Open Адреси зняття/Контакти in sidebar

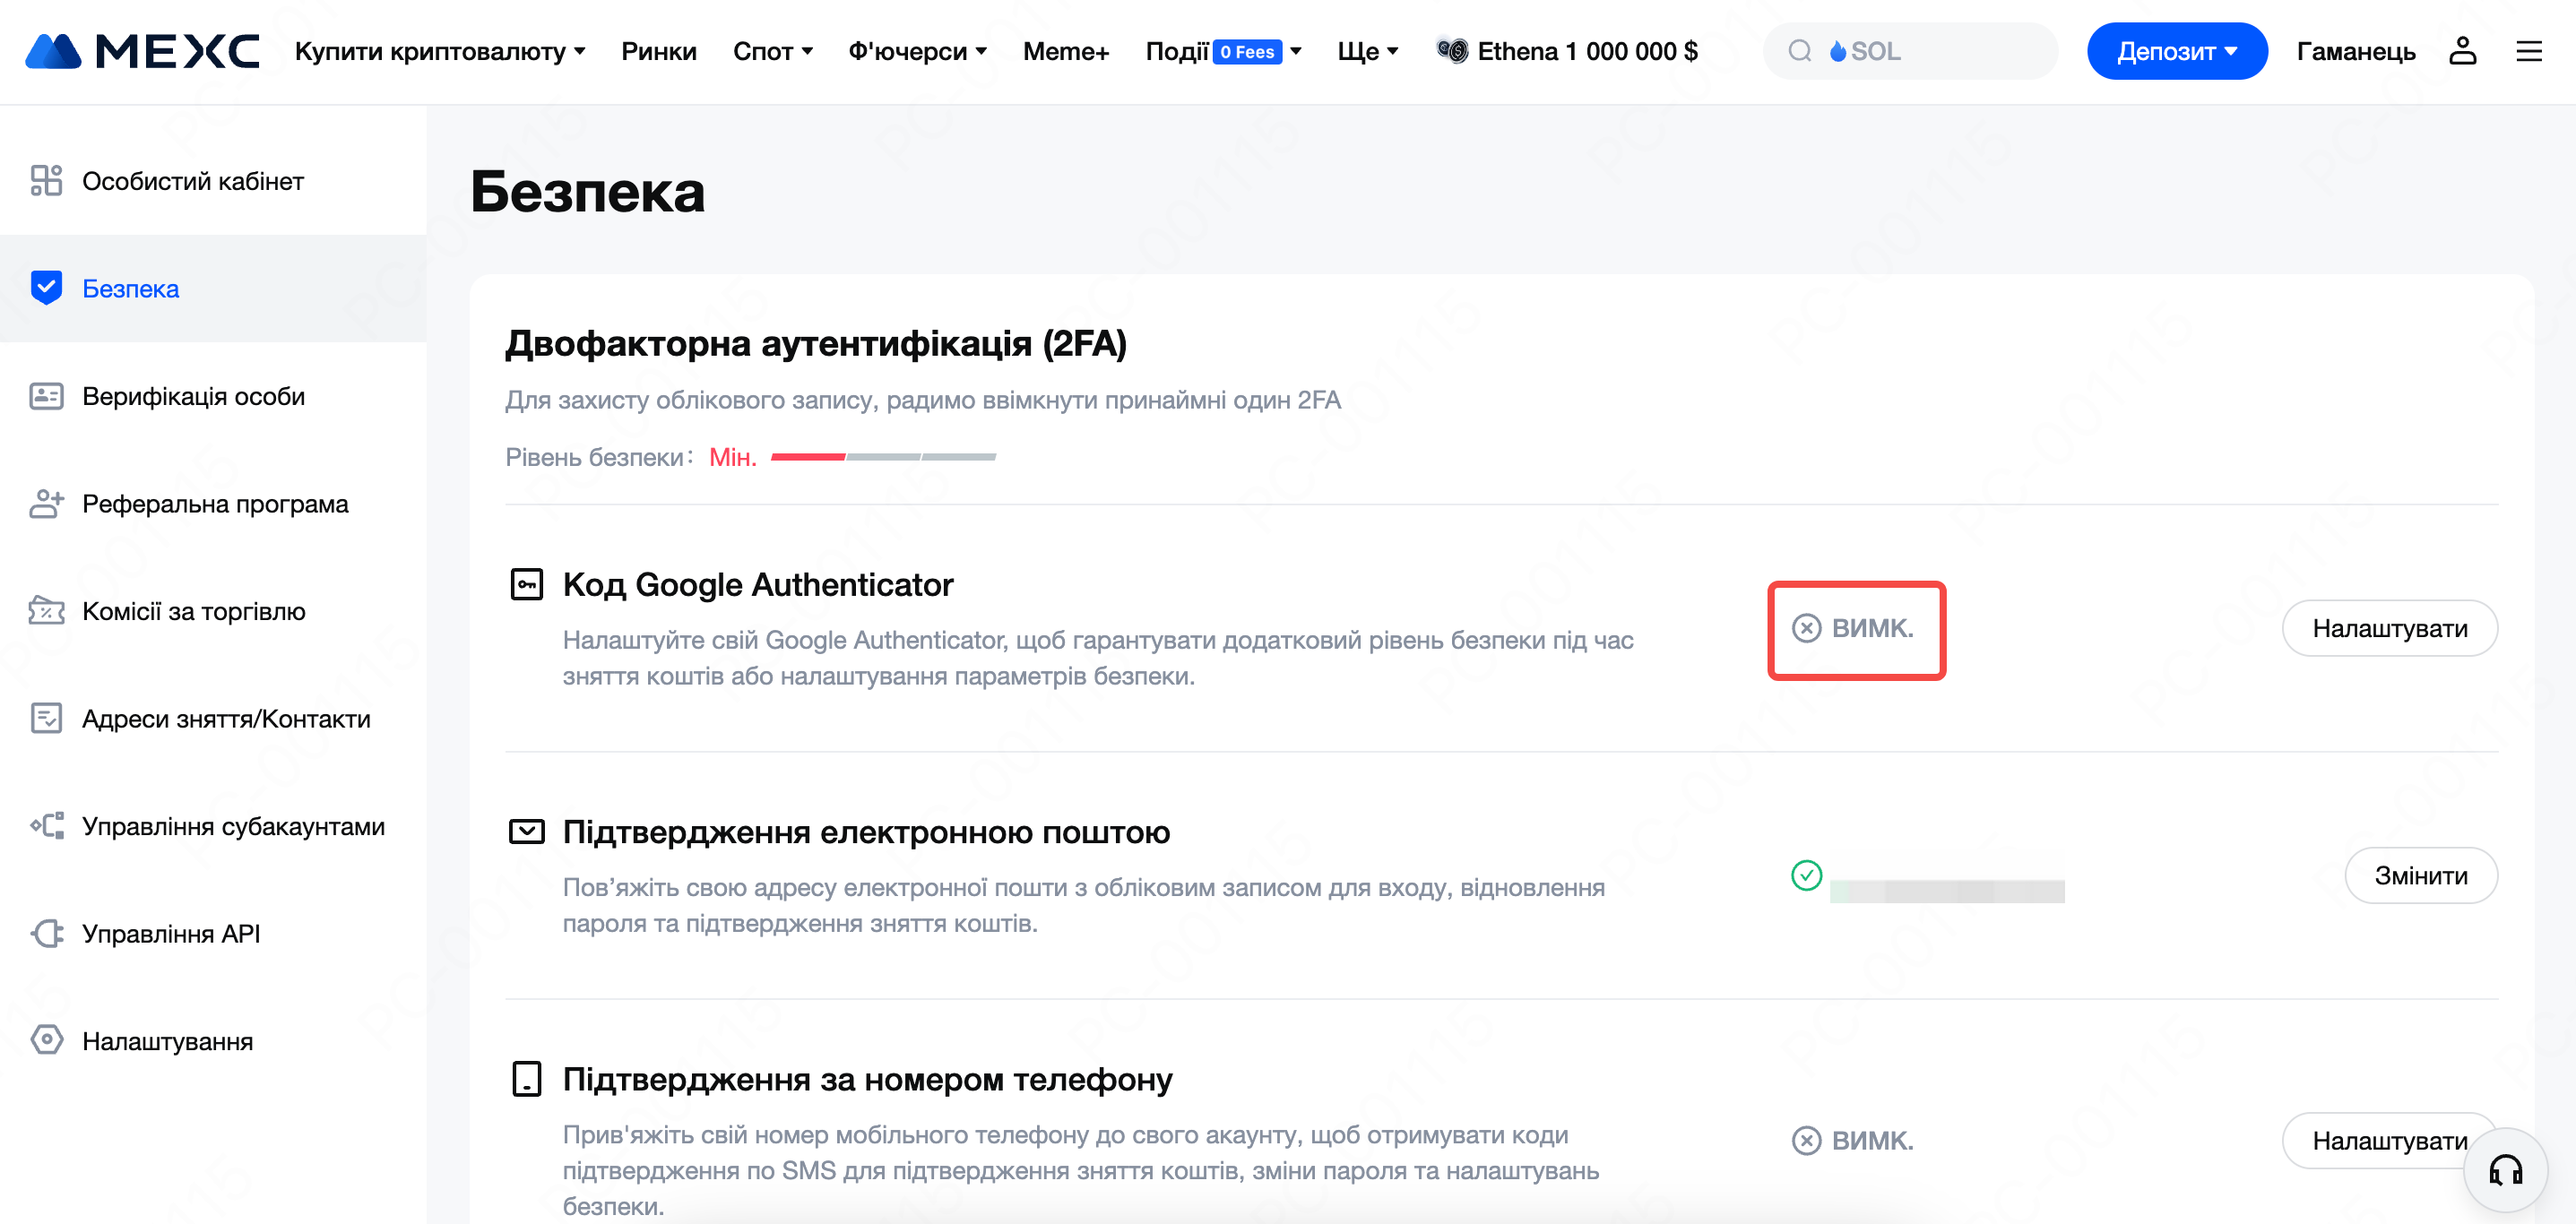(213, 718)
